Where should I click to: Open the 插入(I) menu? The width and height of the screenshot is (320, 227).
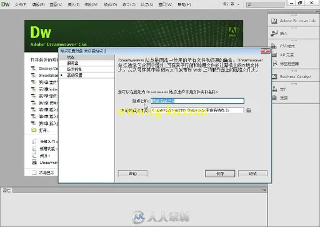pyautogui.click(x=73, y=4)
